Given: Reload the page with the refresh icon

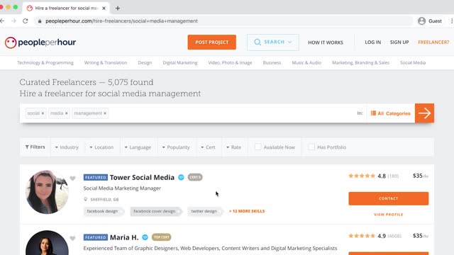Looking at the screenshot, I should point(26,21).
